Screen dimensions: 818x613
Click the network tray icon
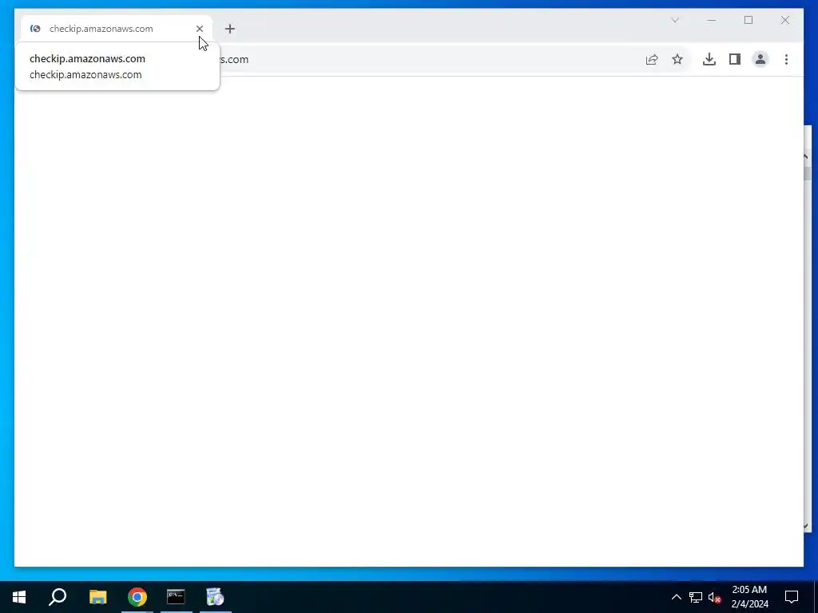tap(696, 597)
